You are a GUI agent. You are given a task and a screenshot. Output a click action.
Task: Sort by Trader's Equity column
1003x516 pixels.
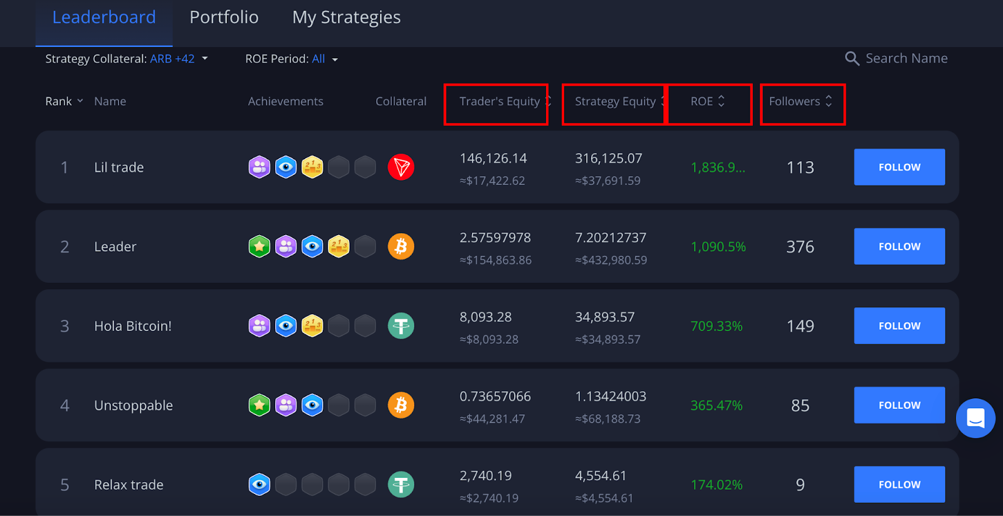point(505,102)
